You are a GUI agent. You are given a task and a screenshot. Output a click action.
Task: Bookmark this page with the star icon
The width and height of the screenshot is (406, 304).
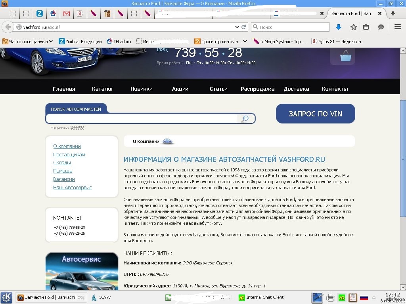353,27
